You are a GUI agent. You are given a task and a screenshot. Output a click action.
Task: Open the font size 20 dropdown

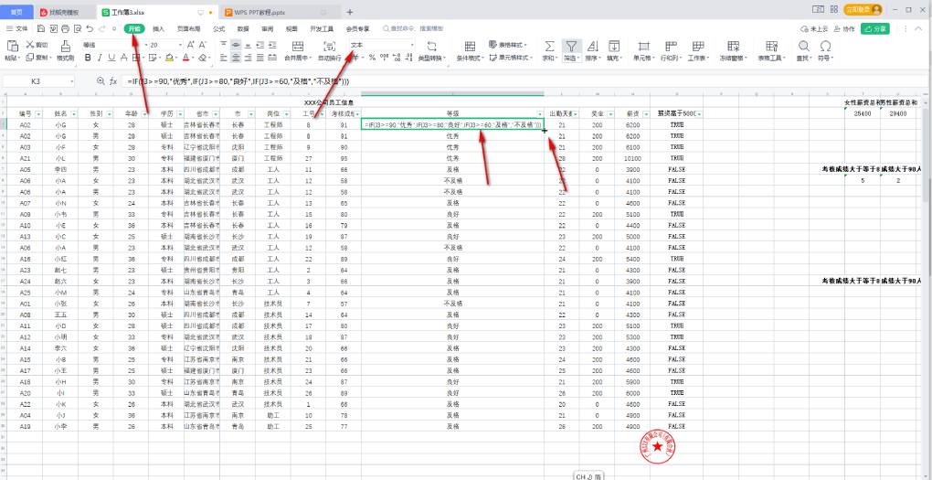coord(179,45)
